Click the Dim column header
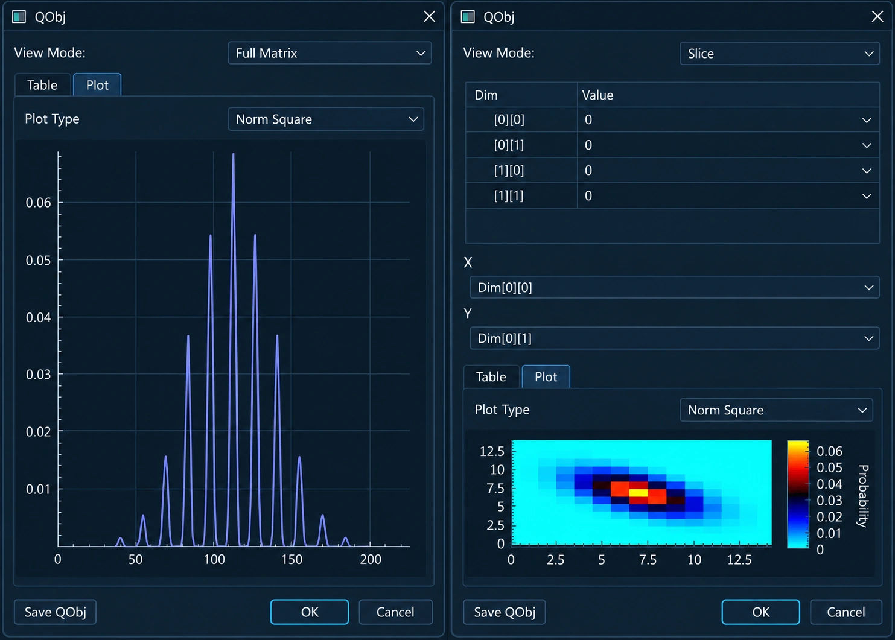The width and height of the screenshot is (895, 640). (x=521, y=95)
